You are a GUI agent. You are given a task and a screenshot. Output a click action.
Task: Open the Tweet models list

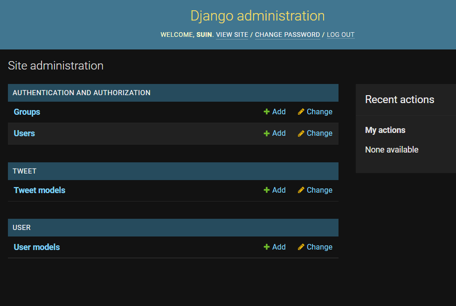[x=40, y=190]
